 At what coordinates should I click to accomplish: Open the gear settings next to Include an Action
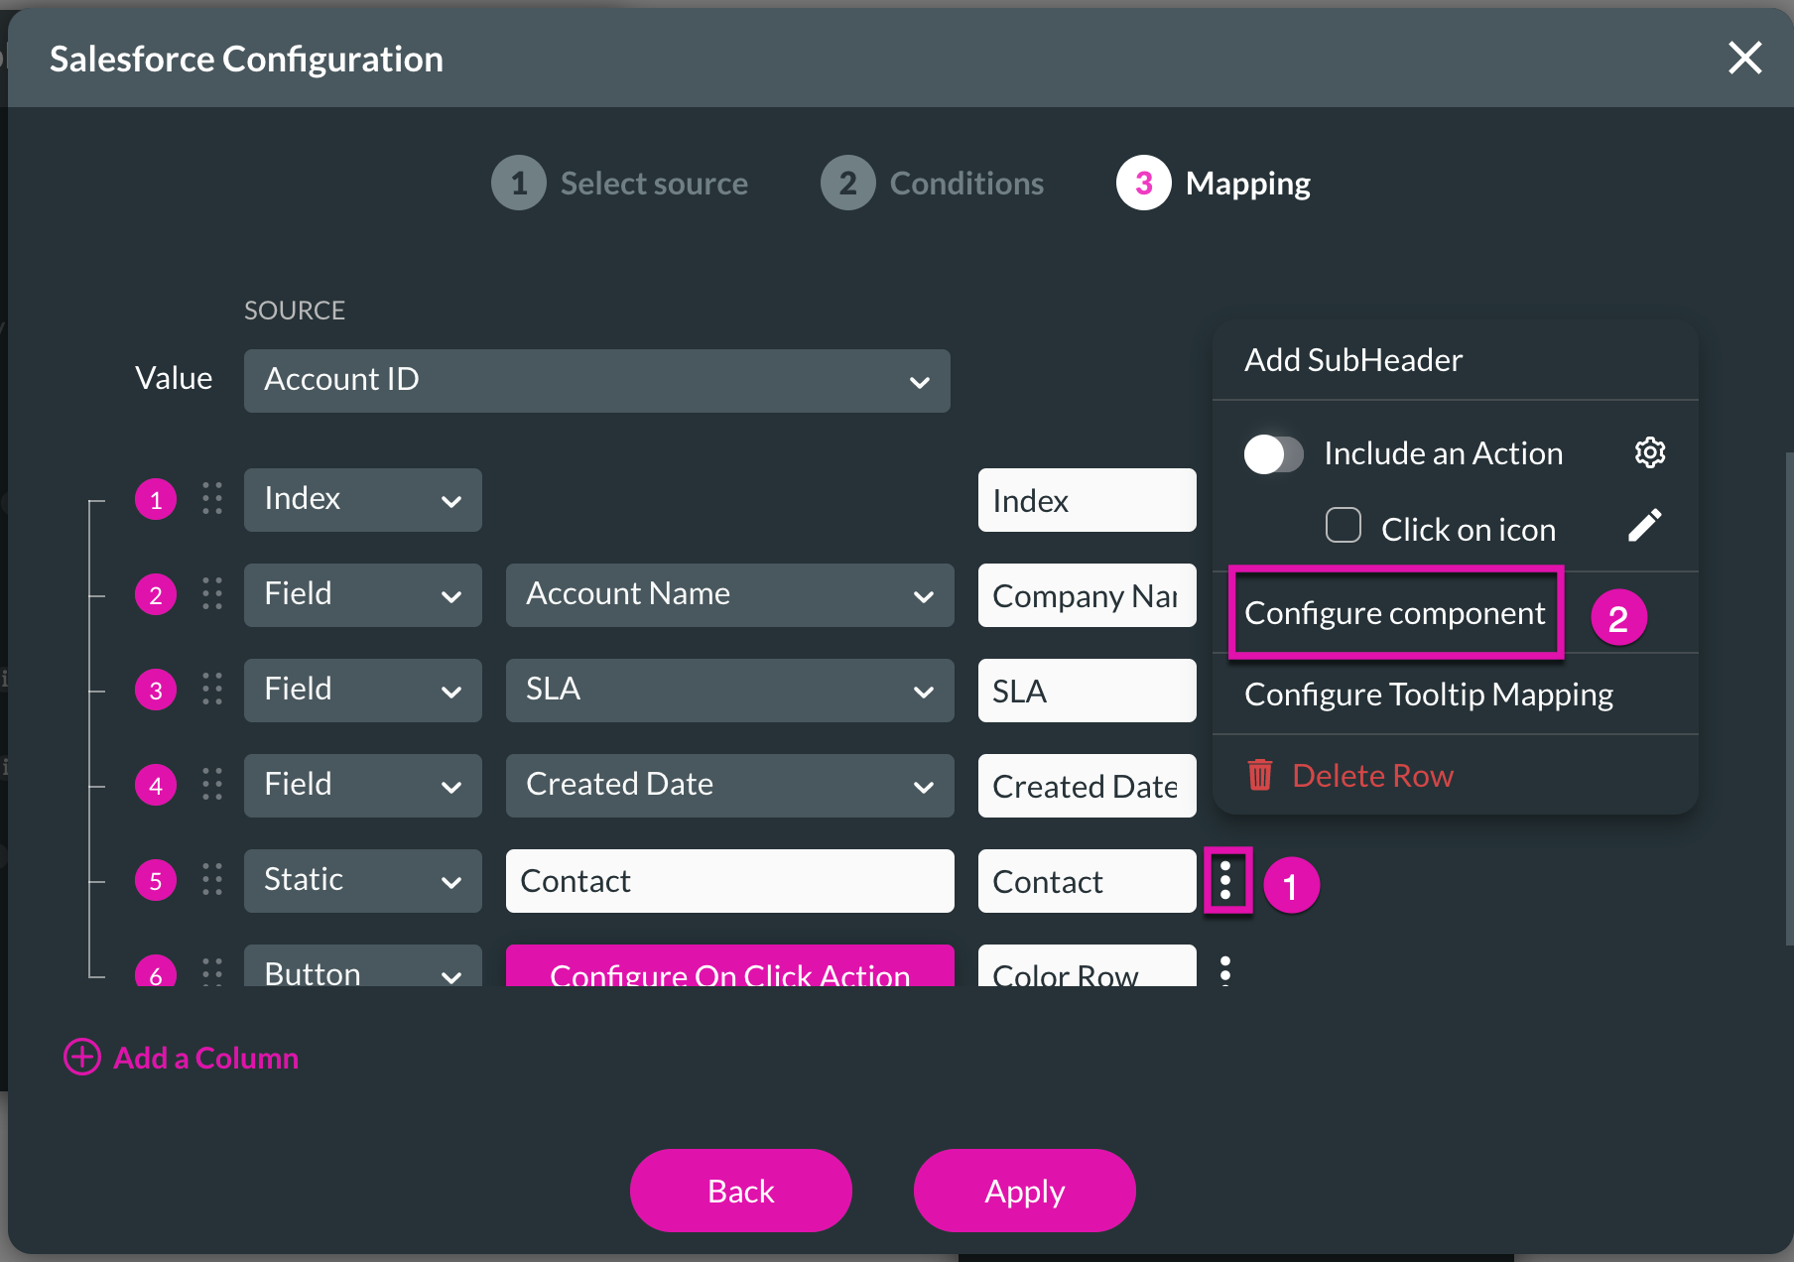[x=1649, y=452]
